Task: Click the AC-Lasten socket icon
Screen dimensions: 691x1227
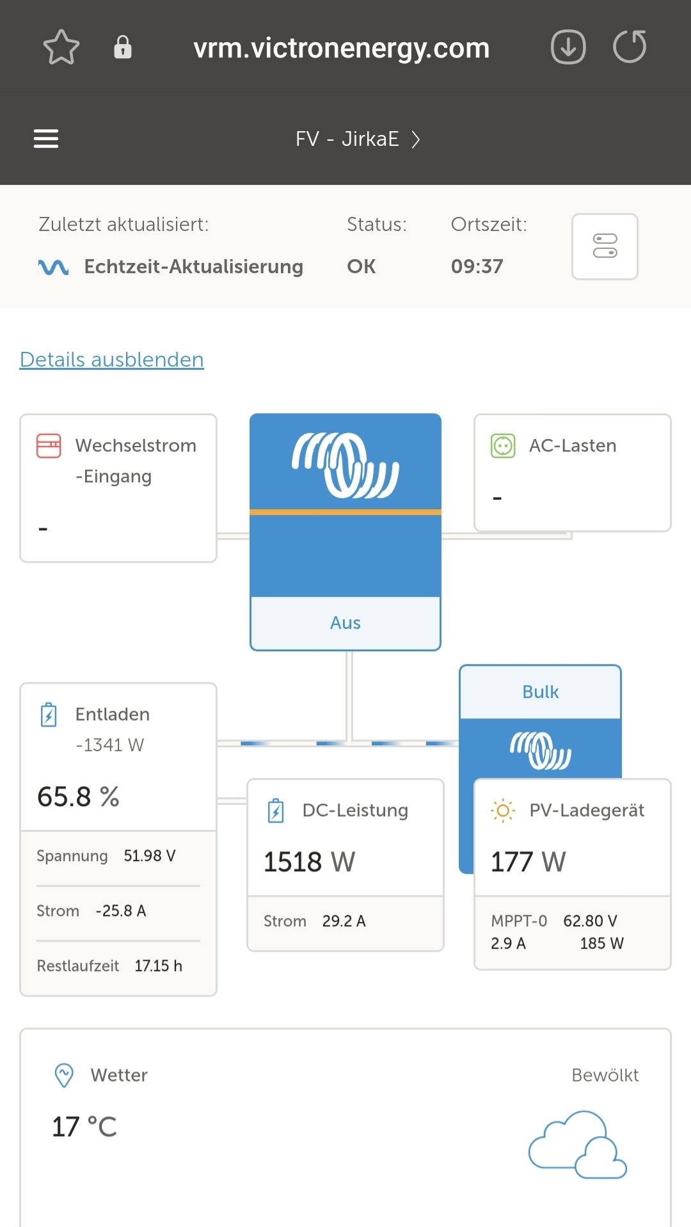Action: click(x=503, y=446)
